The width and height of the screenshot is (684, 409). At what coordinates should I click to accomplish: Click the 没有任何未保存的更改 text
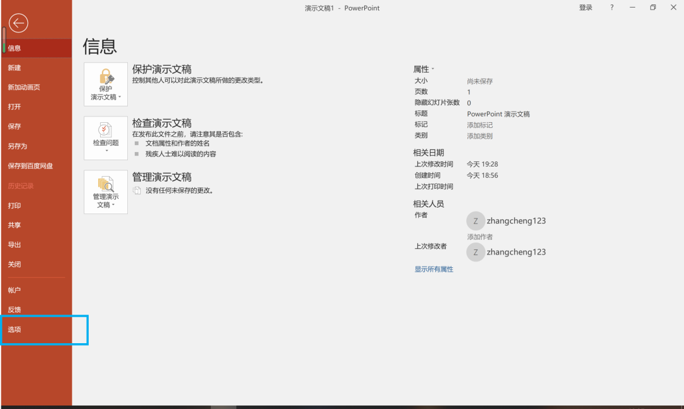179,191
